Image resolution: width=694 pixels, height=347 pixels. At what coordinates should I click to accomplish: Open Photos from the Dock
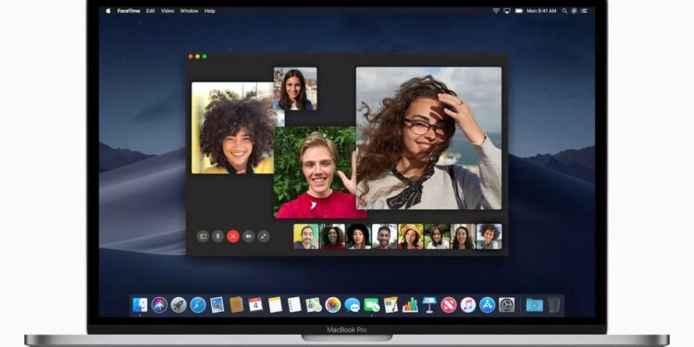[x=333, y=305]
